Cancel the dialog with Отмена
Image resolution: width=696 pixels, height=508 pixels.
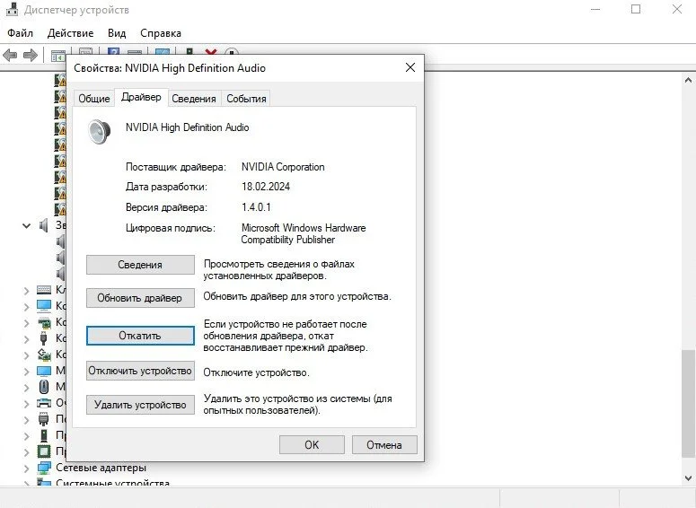384,444
